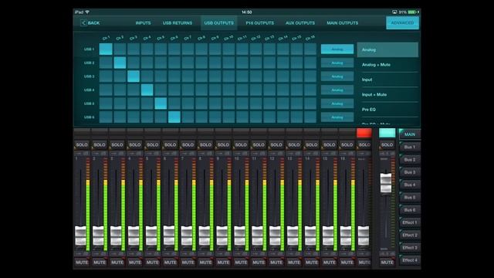Viewport: 494px width, 278px height.
Task: Solo channel 16
Action: tap(347, 144)
